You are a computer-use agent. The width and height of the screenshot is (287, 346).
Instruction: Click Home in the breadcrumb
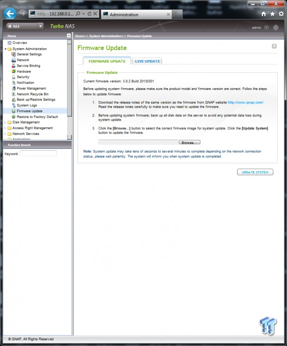[79, 36]
